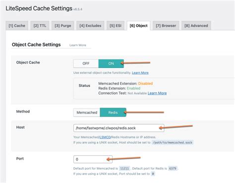
Task: Open Learn More link after external object cache text
Action: point(140,73)
